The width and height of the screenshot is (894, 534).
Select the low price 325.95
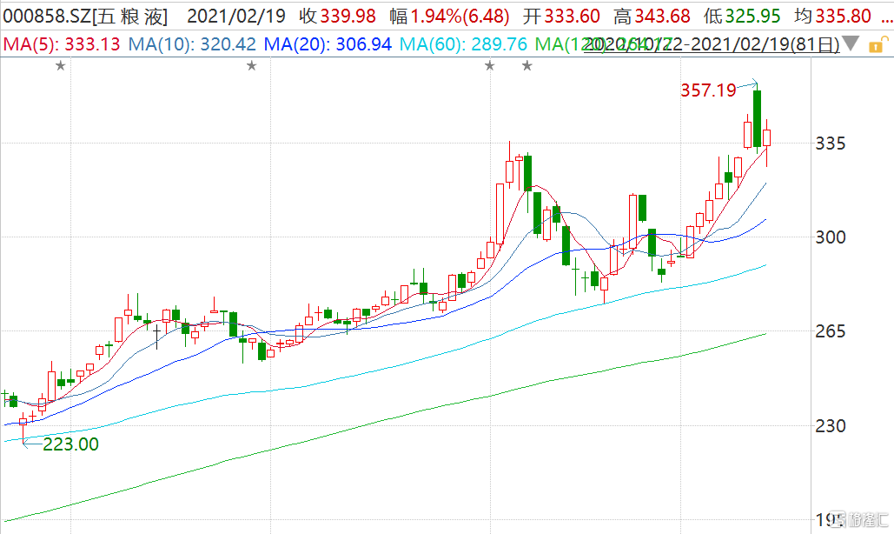752,16
